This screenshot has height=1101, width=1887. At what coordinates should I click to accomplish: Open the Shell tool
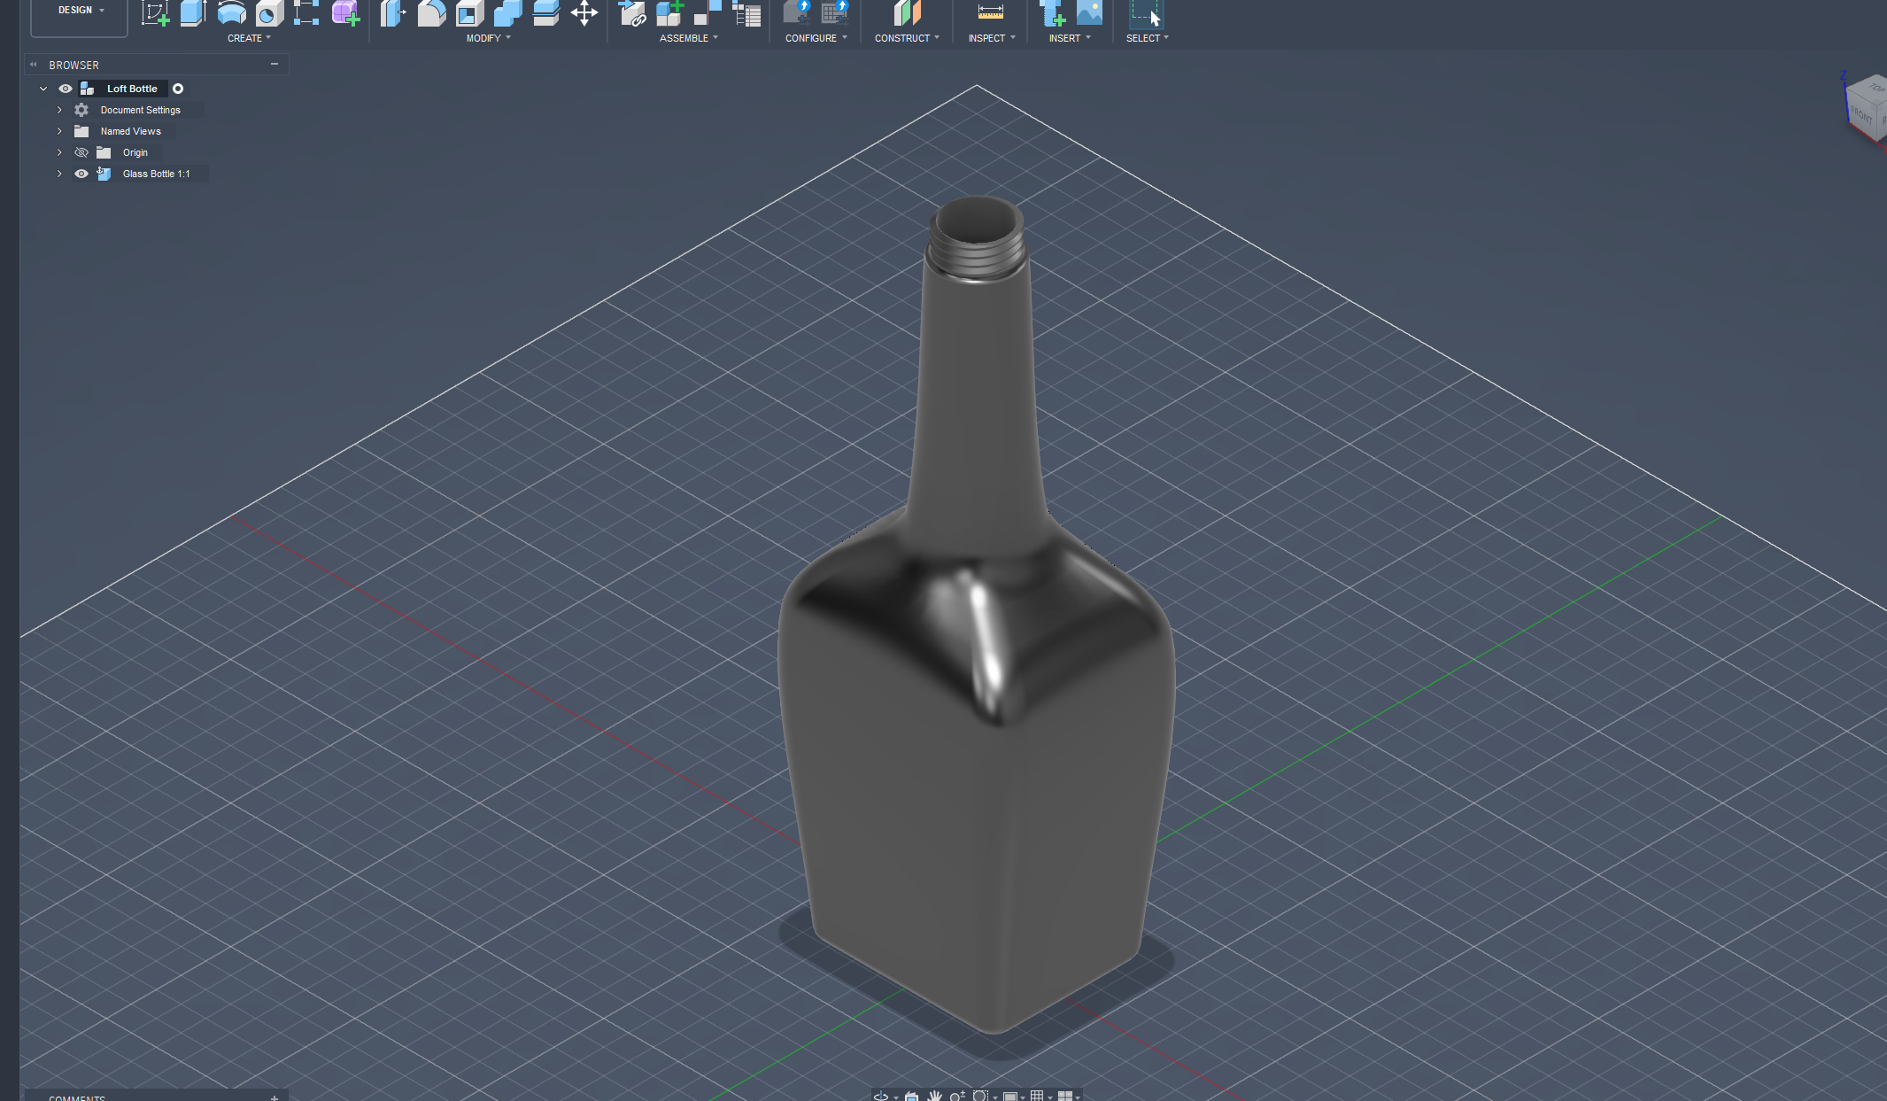tap(469, 12)
